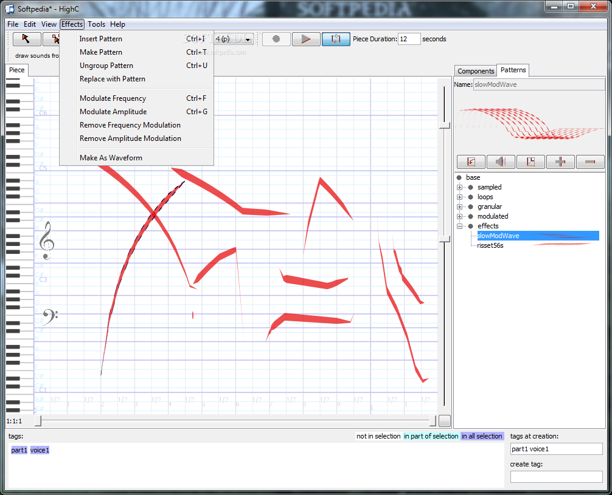The width and height of the screenshot is (612, 495).
Task: Select the sampled tree item
Action: pyautogui.click(x=490, y=188)
